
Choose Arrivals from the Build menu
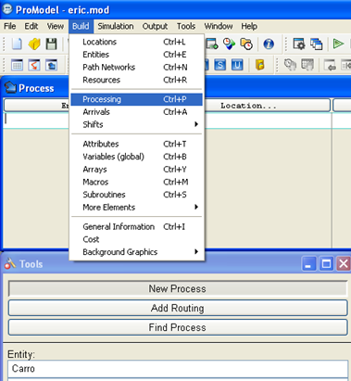136,112
